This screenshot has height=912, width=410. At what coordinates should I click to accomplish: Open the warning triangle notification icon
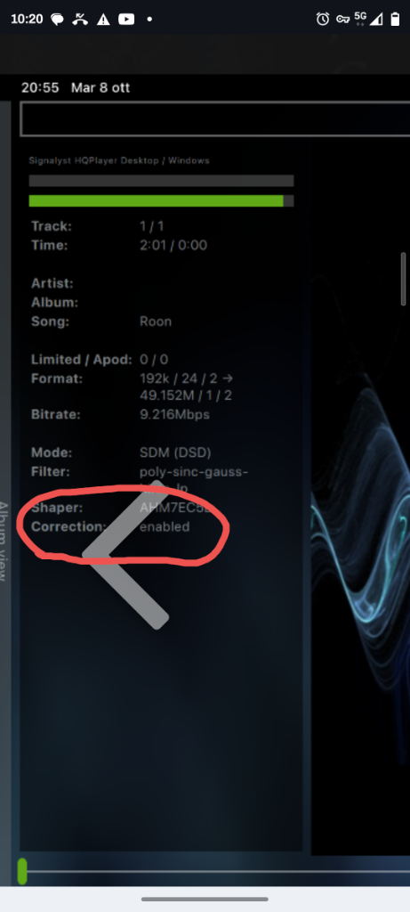pos(103,20)
